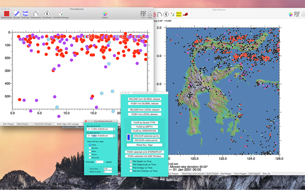Open orientation groups icon in Map Window
The image size is (305, 190).
click(x=172, y=14)
